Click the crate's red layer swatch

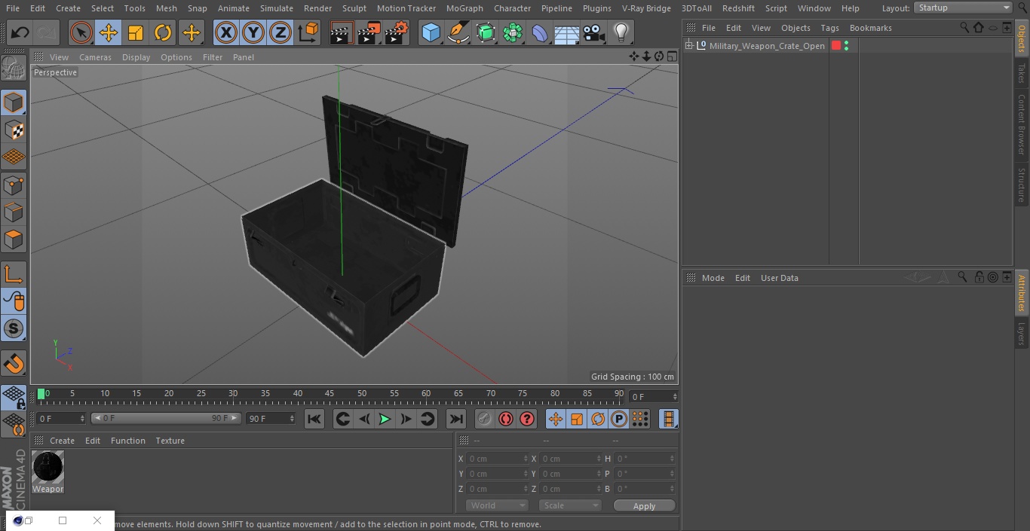coord(836,46)
